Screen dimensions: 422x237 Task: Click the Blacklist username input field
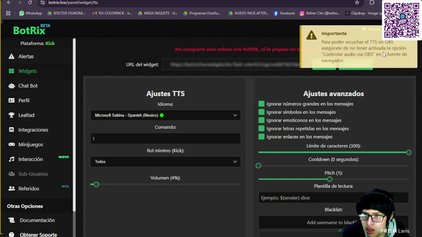tap(333, 222)
